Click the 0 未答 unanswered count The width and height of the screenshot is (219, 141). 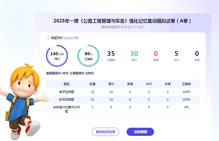197,56
